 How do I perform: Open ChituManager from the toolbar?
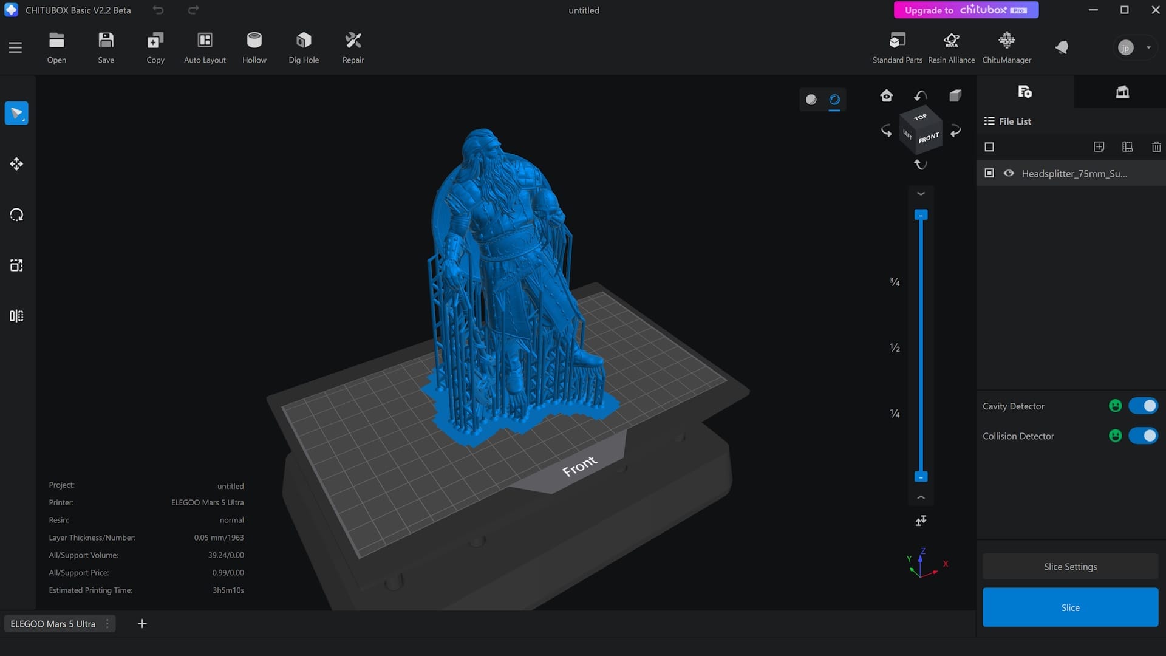(1006, 41)
